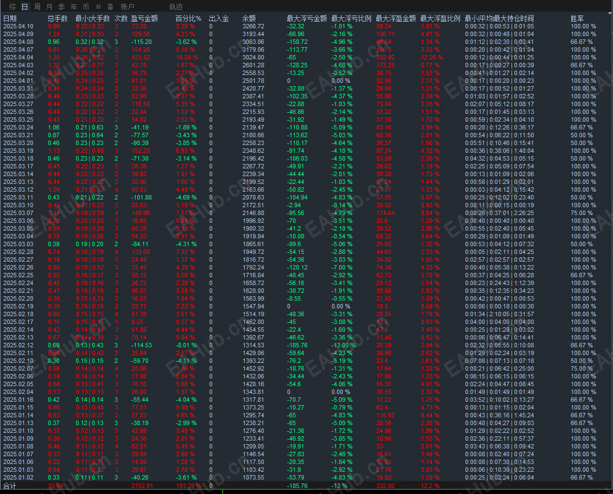Sort by the 日期 column header
This screenshot has width=613, height=494.
(x=10, y=18)
